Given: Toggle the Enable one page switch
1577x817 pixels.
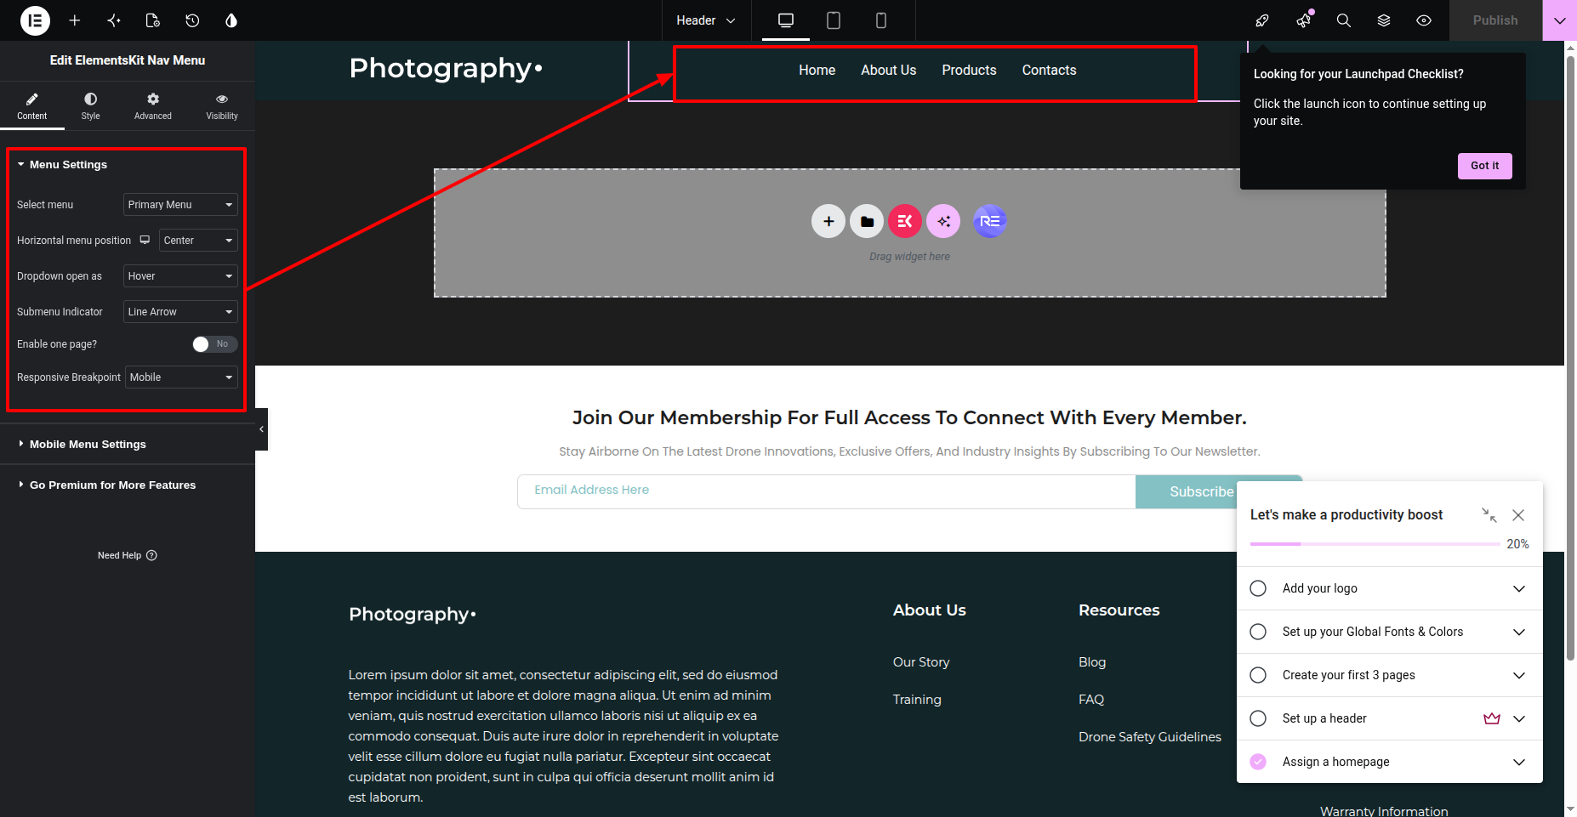Looking at the screenshot, I should (x=214, y=344).
